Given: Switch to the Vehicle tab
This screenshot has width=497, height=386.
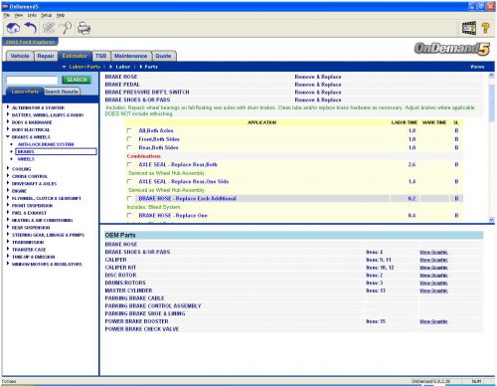Looking at the screenshot, I should click(20, 56).
